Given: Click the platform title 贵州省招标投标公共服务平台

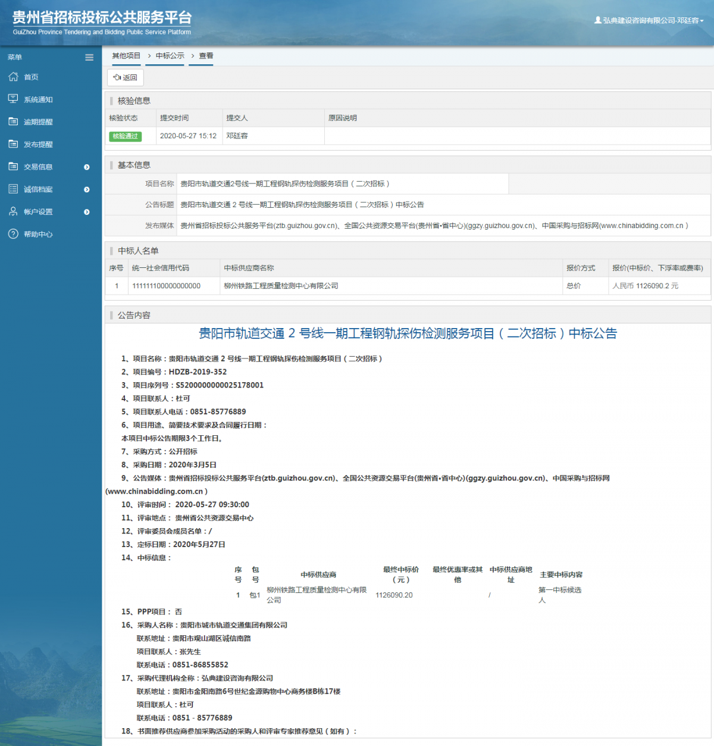Looking at the screenshot, I should coord(102,17).
